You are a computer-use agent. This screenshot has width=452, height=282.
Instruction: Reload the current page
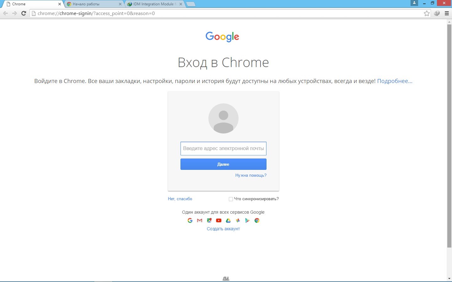[24, 13]
